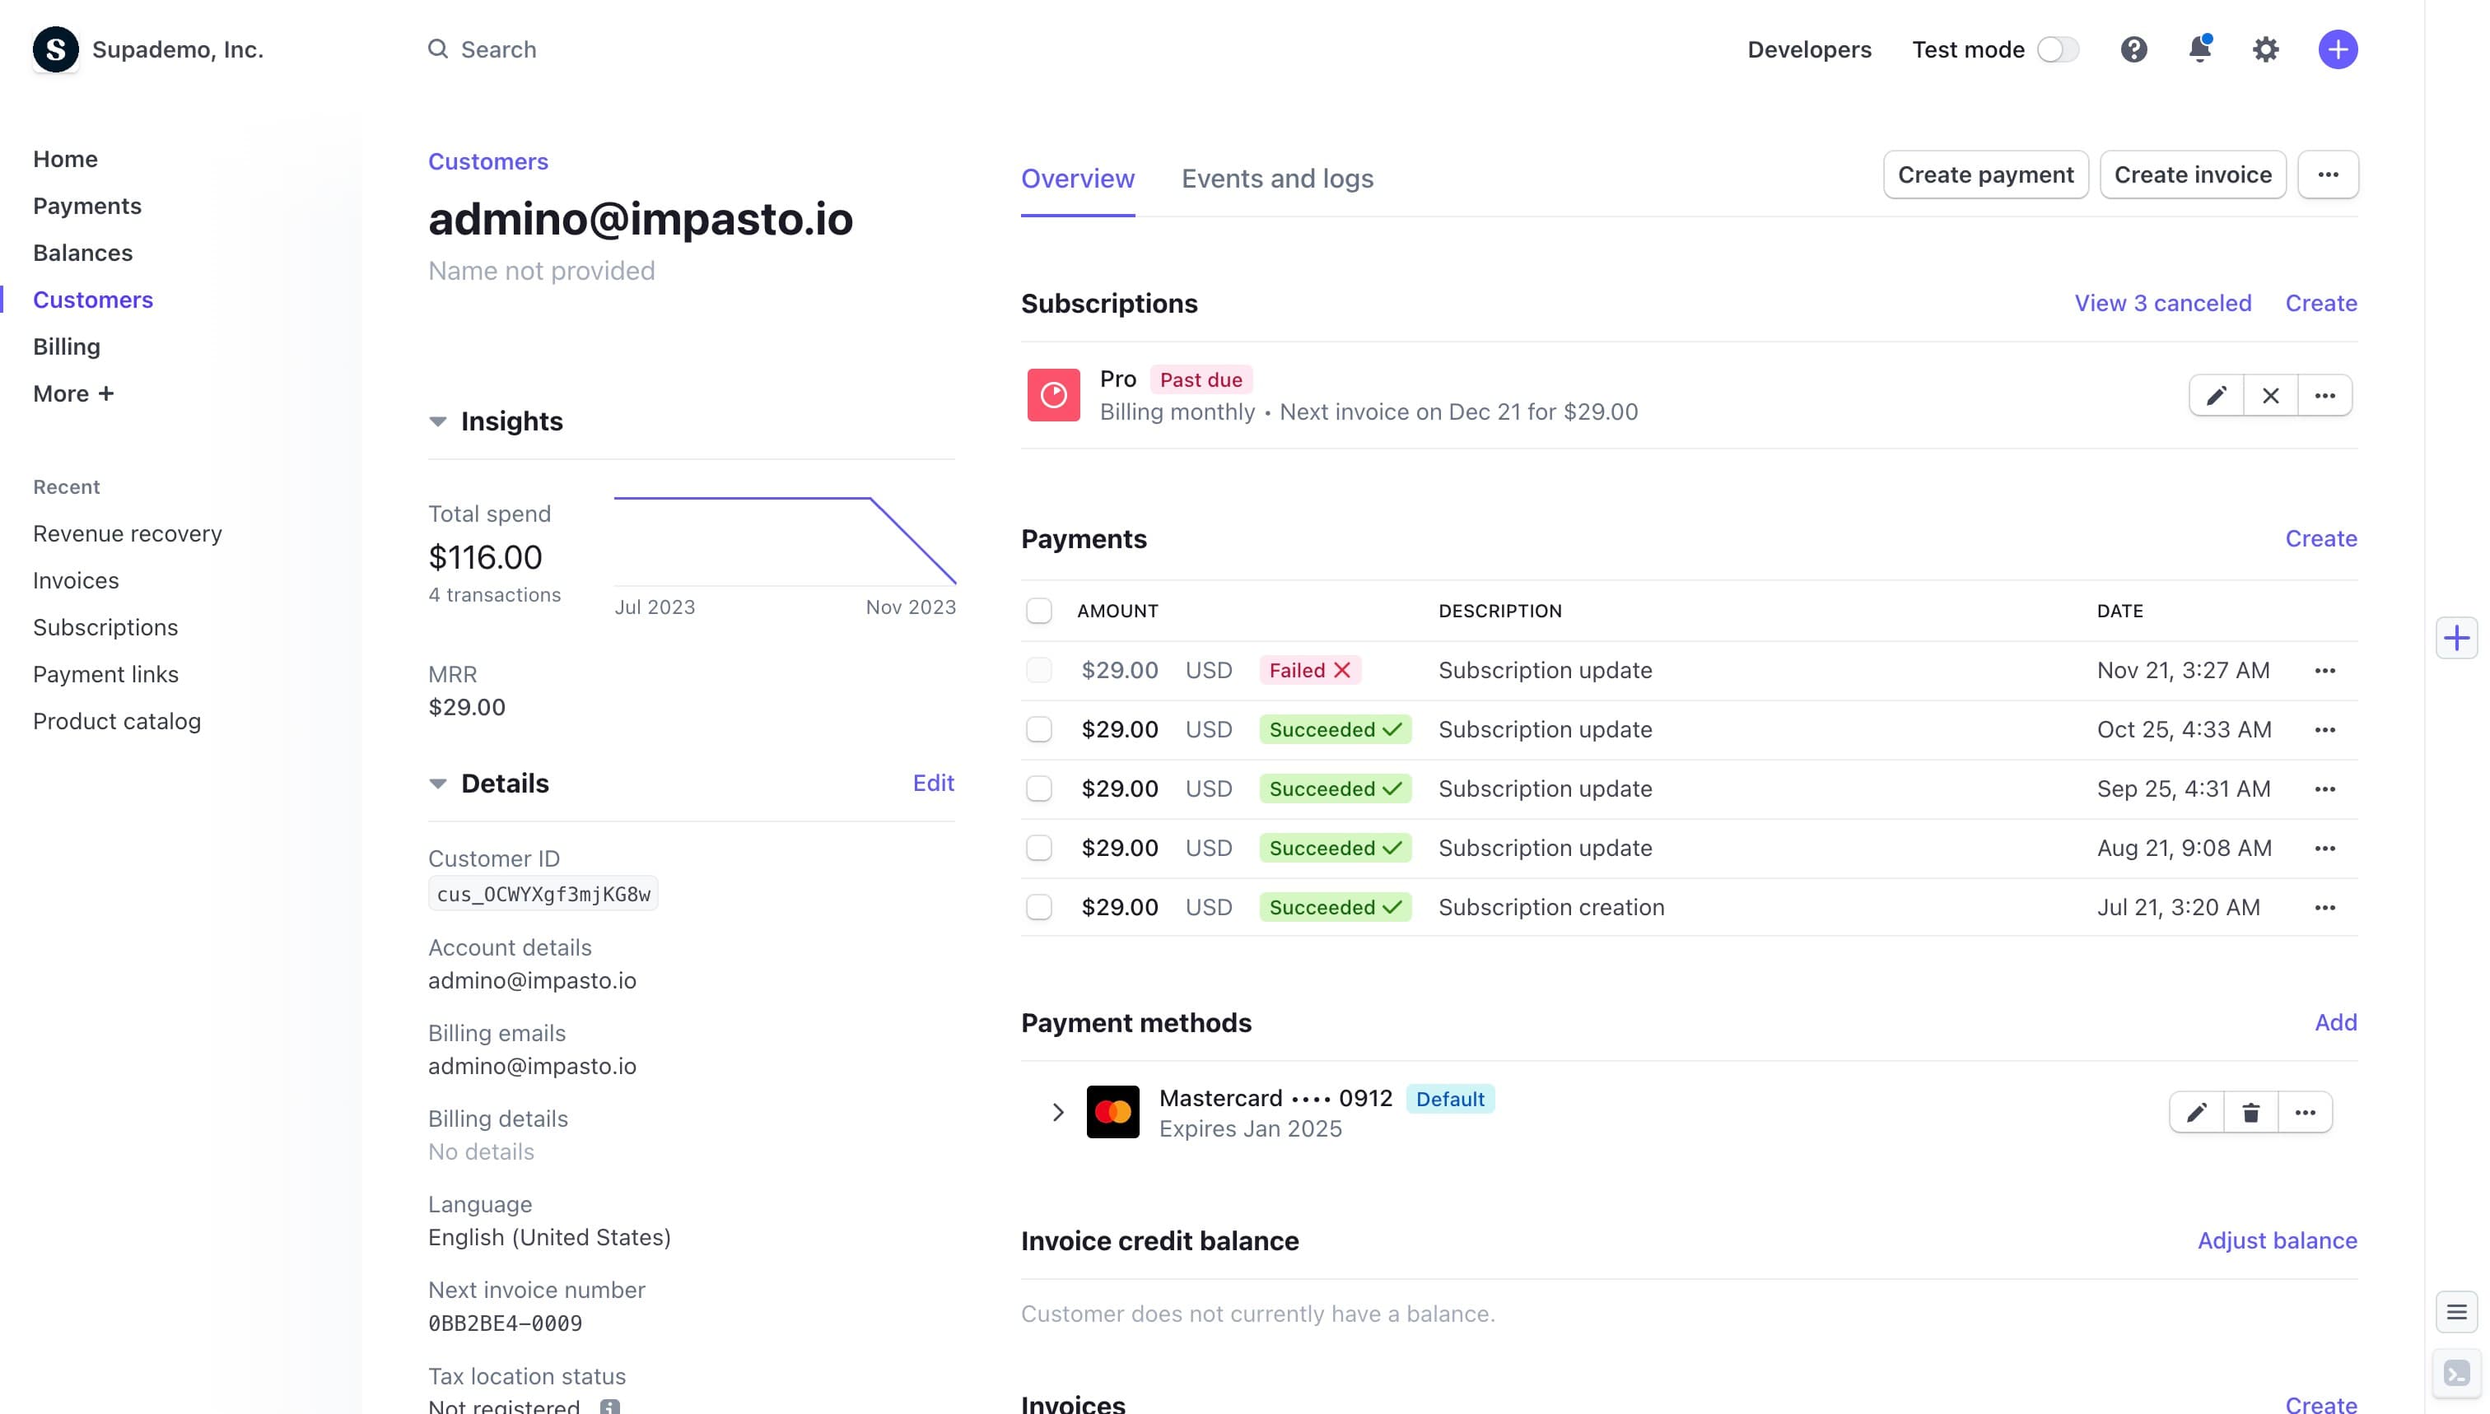Click the Supademo account logo
2490x1414 pixels.
click(55, 49)
